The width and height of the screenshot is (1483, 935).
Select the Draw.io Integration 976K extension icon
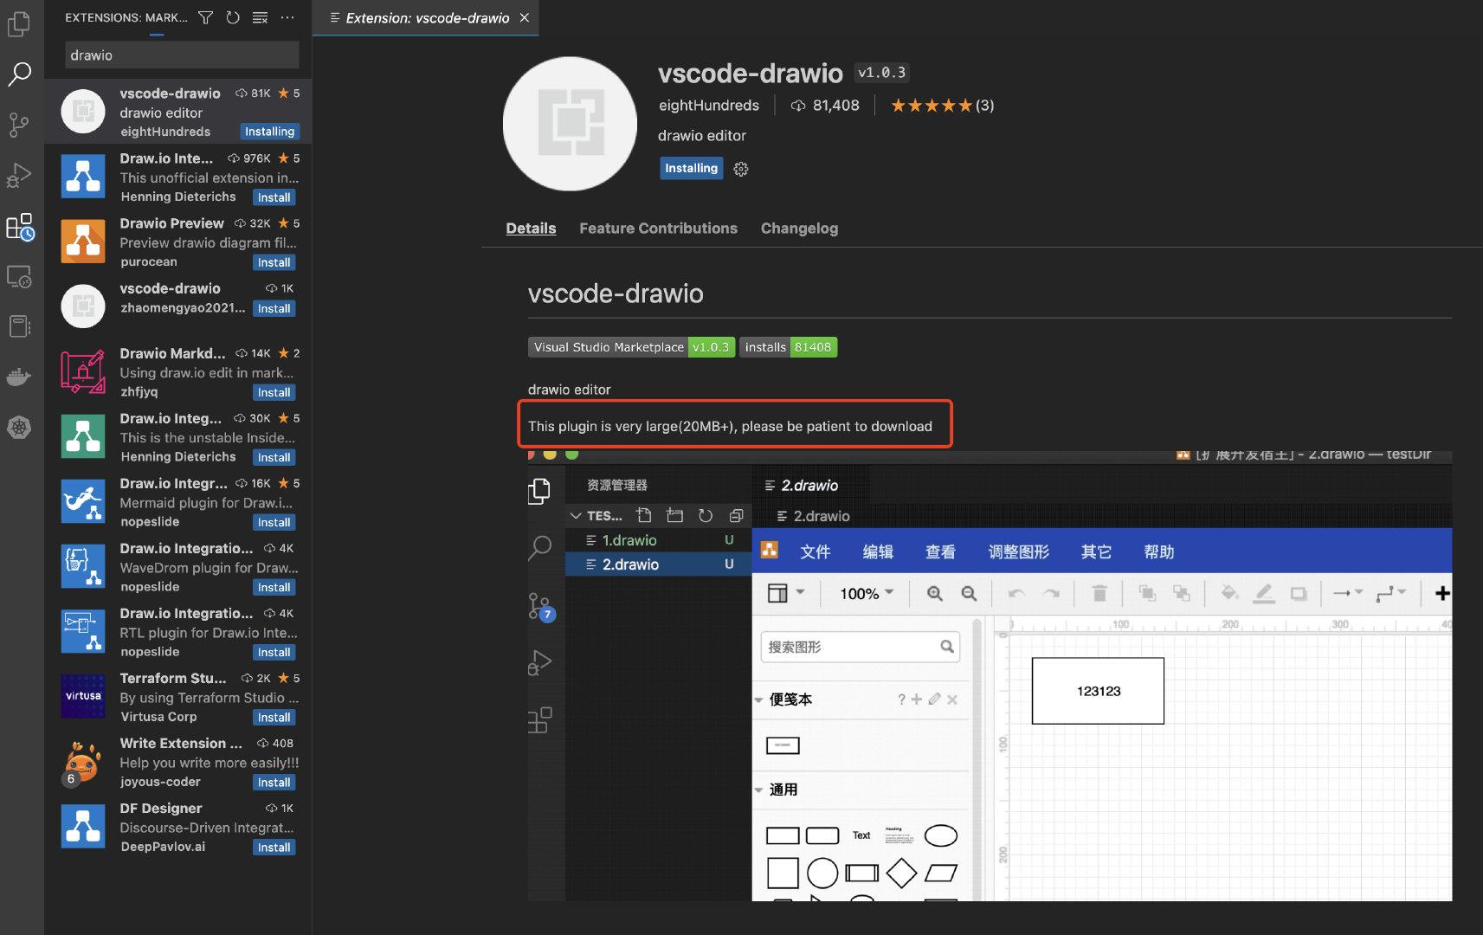click(83, 176)
